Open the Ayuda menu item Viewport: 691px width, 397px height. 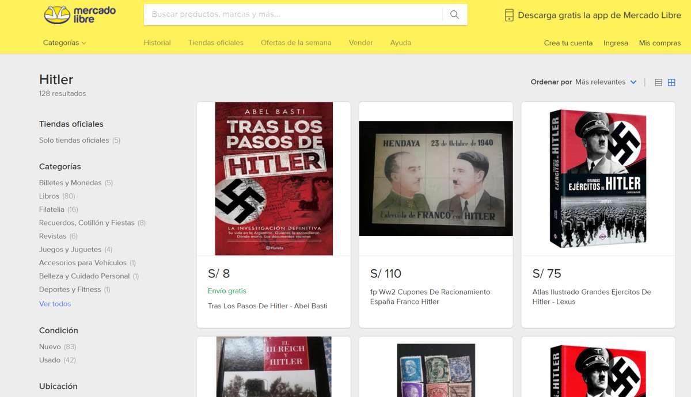pos(401,43)
